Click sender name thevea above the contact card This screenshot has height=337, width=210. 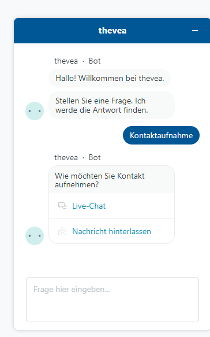tap(66, 157)
